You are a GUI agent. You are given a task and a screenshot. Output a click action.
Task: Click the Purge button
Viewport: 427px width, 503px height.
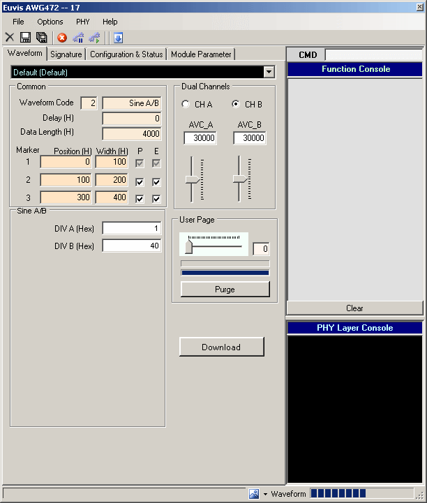click(225, 290)
